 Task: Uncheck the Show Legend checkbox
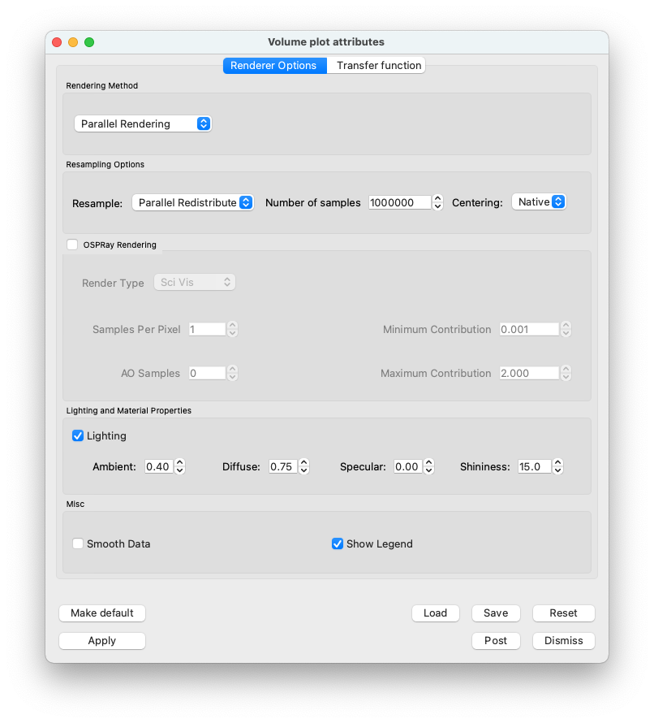coord(338,543)
